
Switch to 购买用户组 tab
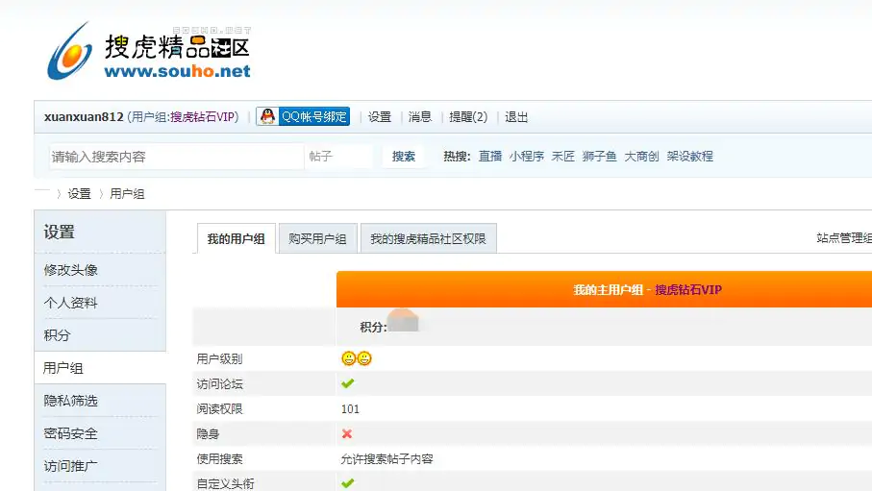click(x=317, y=238)
